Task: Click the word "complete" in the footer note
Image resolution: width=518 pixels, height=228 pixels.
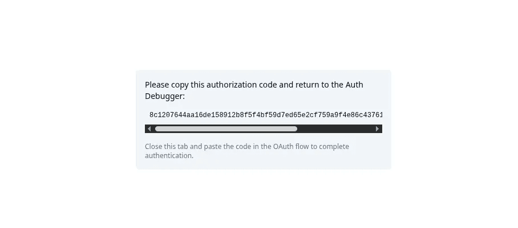Action: (334, 147)
